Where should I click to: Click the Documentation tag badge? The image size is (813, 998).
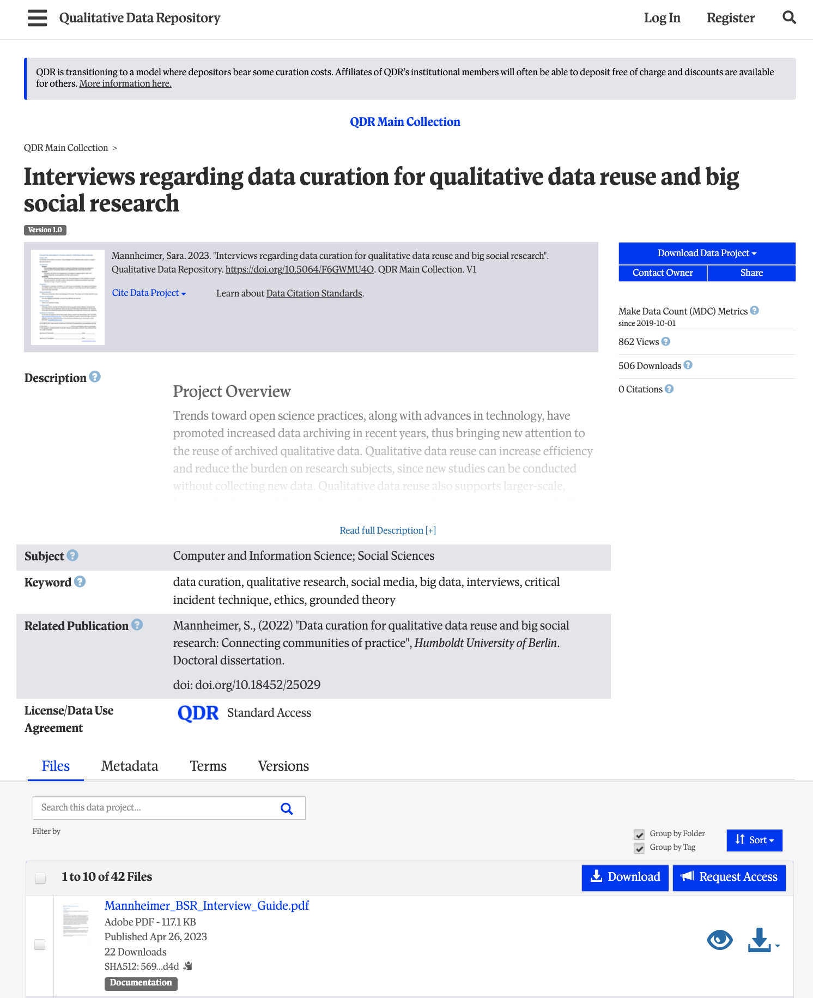tap(141, 983)
